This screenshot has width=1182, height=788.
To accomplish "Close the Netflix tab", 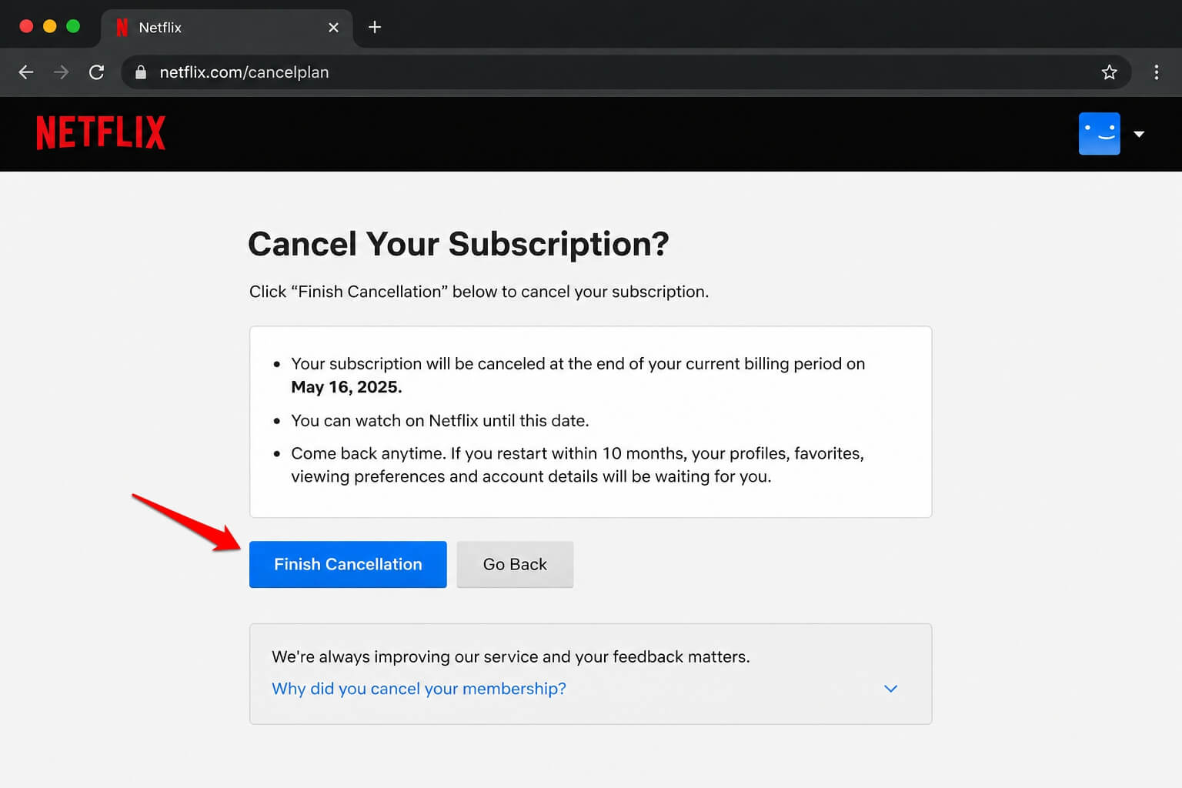I will tap(333, 27).
